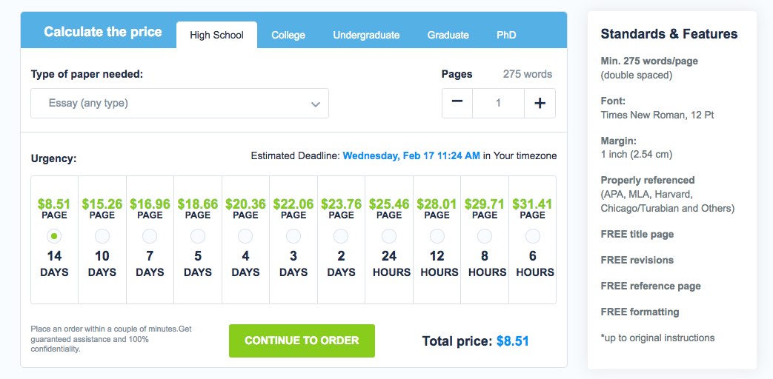This screenshot has width=773, height=379.
Task: Select the 12 hours deadline option
Action: click(437, 236)
